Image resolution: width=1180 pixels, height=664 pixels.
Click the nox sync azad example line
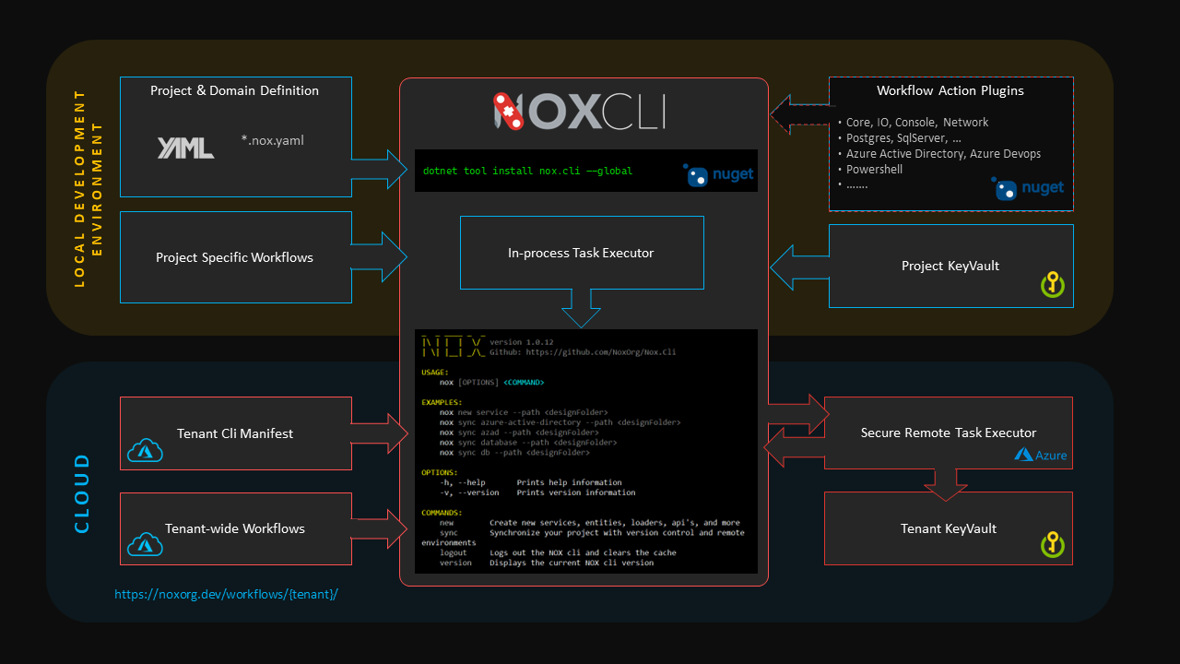(x=519, y=433)
